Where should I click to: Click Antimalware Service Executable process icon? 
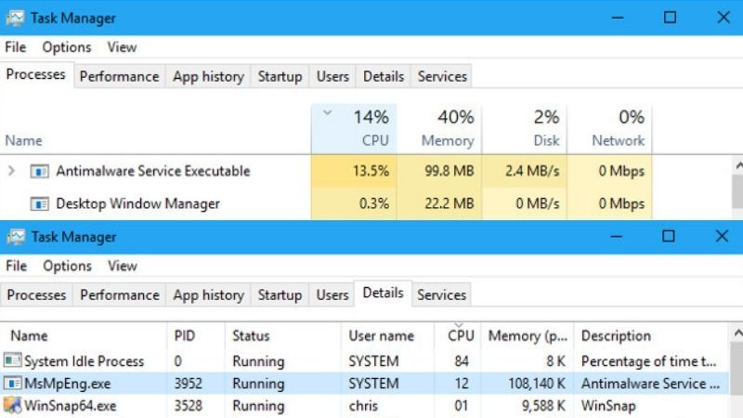(x=39, y=172)
